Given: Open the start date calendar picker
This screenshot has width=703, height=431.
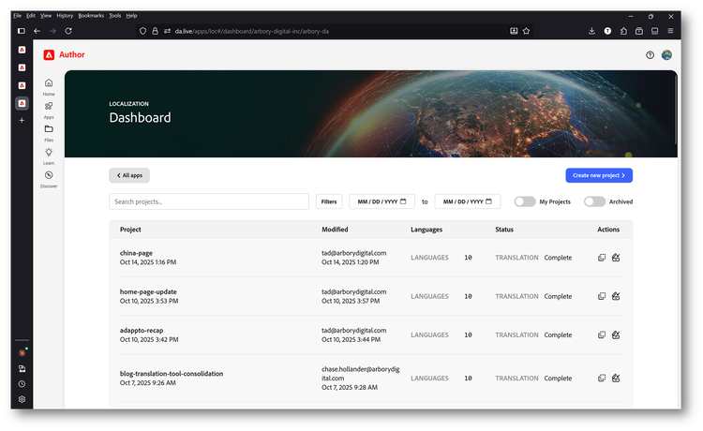Looking at the screenshot, I should point(403,201).
